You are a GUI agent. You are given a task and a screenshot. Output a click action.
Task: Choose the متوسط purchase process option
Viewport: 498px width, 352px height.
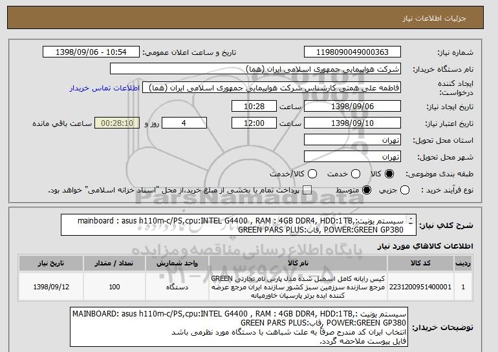point(367,191)
